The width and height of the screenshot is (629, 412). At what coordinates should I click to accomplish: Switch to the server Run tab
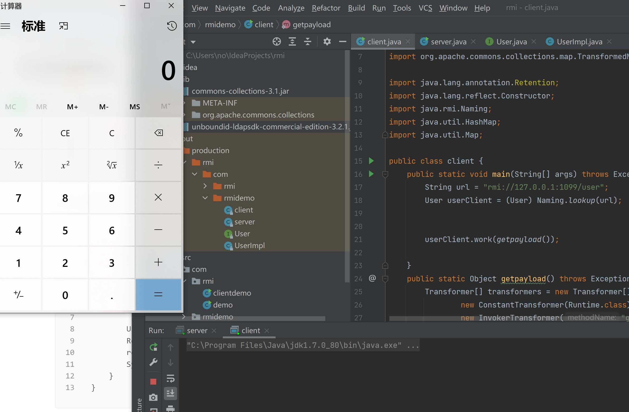pos(197,330)
